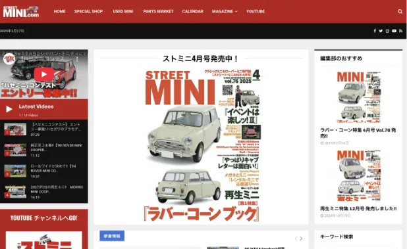
Task: Open the YOUTUBE menu item
Action: click(x=256, y=11)
